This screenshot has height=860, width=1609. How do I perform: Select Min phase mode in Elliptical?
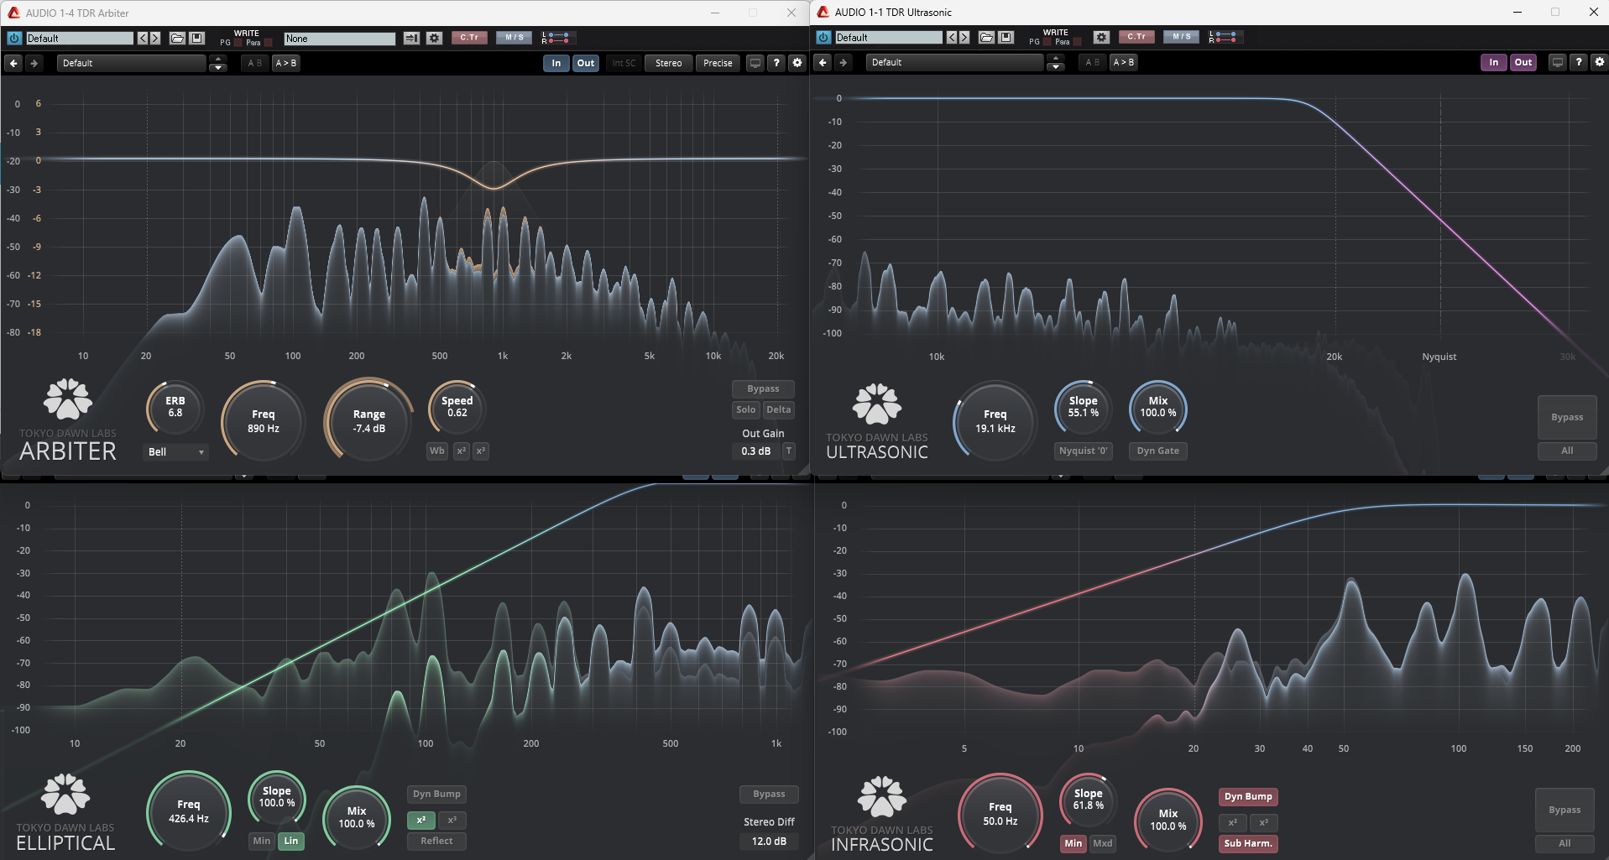click(262, 841)
